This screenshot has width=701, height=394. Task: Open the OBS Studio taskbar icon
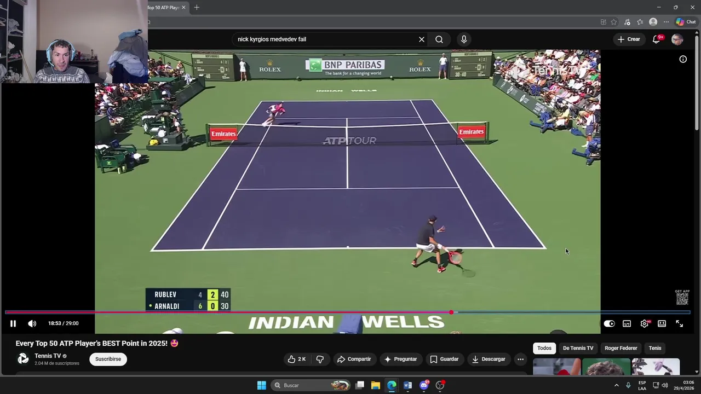pos(440,385)
